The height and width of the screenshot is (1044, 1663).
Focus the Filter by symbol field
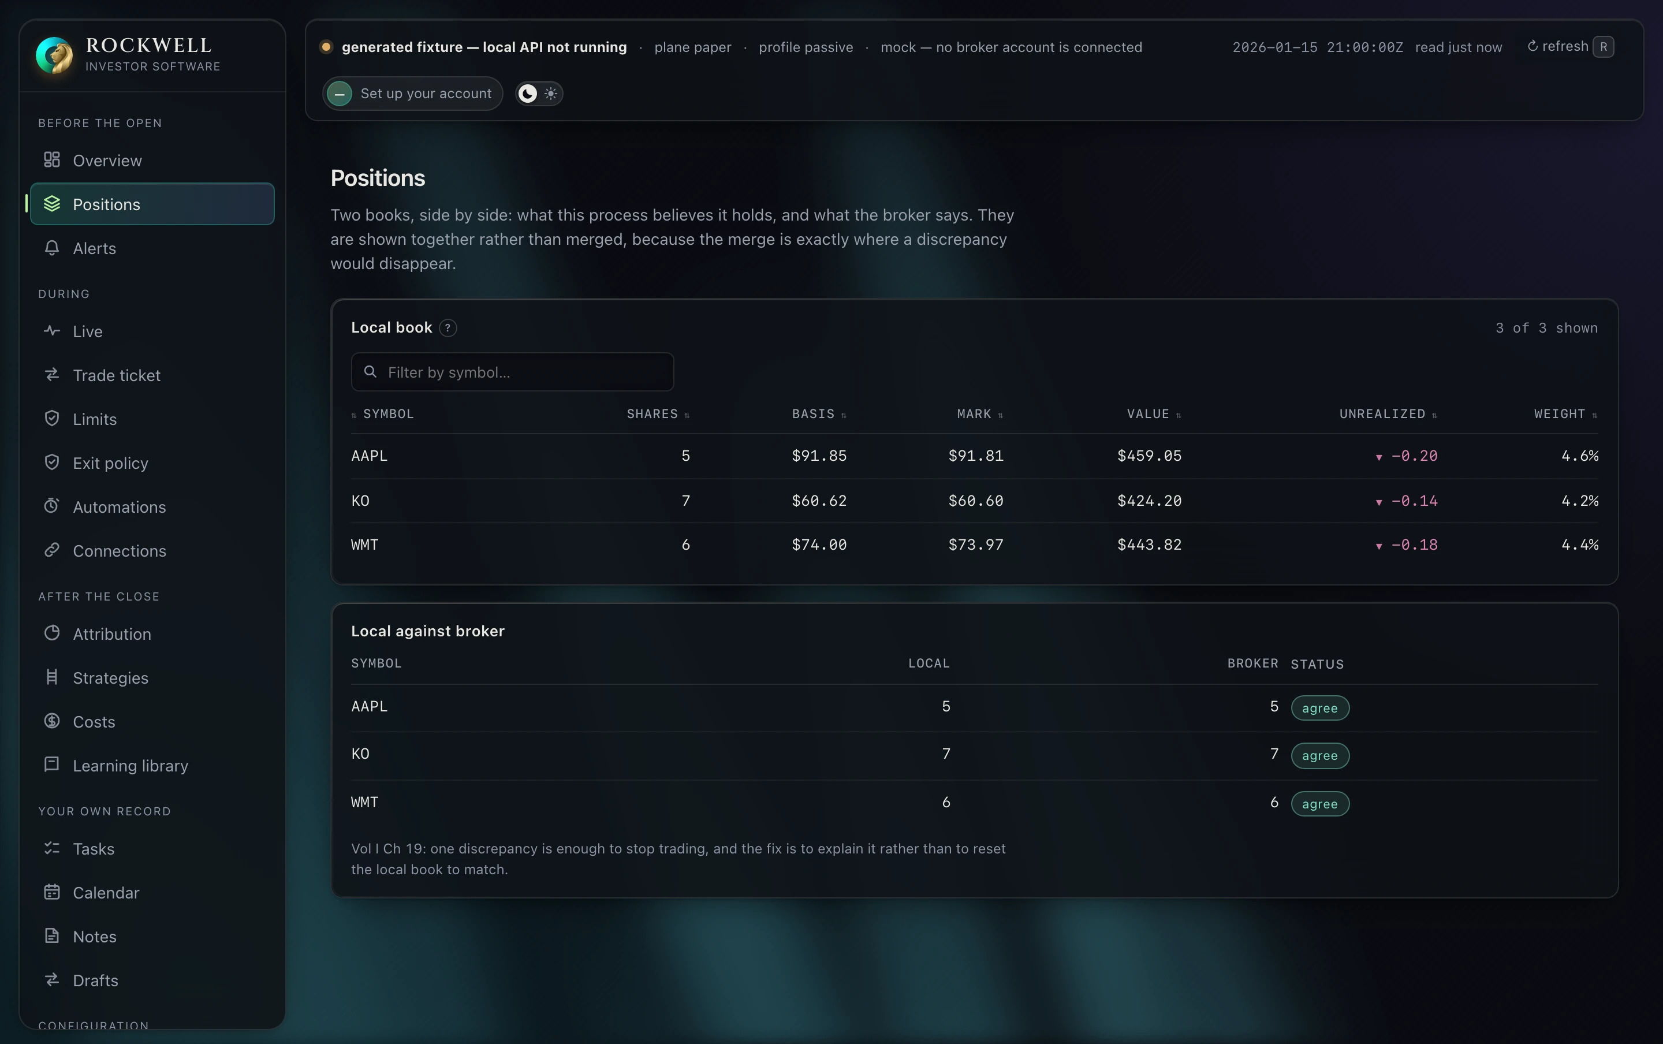[x=512, y=372]
